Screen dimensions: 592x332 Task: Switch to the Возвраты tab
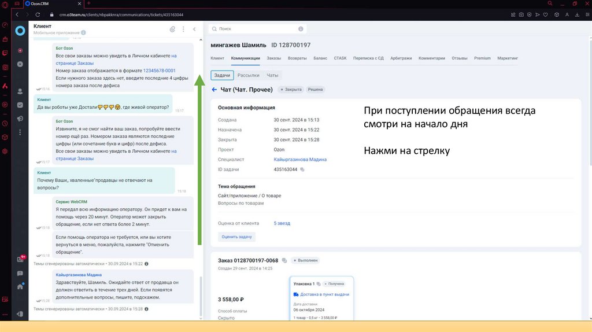click(297, 58)
